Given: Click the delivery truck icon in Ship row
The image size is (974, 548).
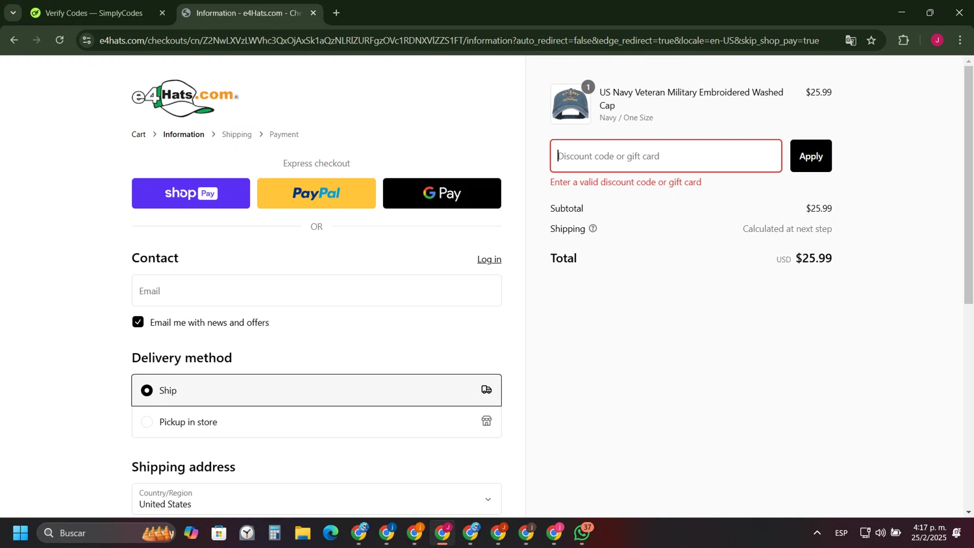Looking at the screenshot, I should [x=486, y=390].
